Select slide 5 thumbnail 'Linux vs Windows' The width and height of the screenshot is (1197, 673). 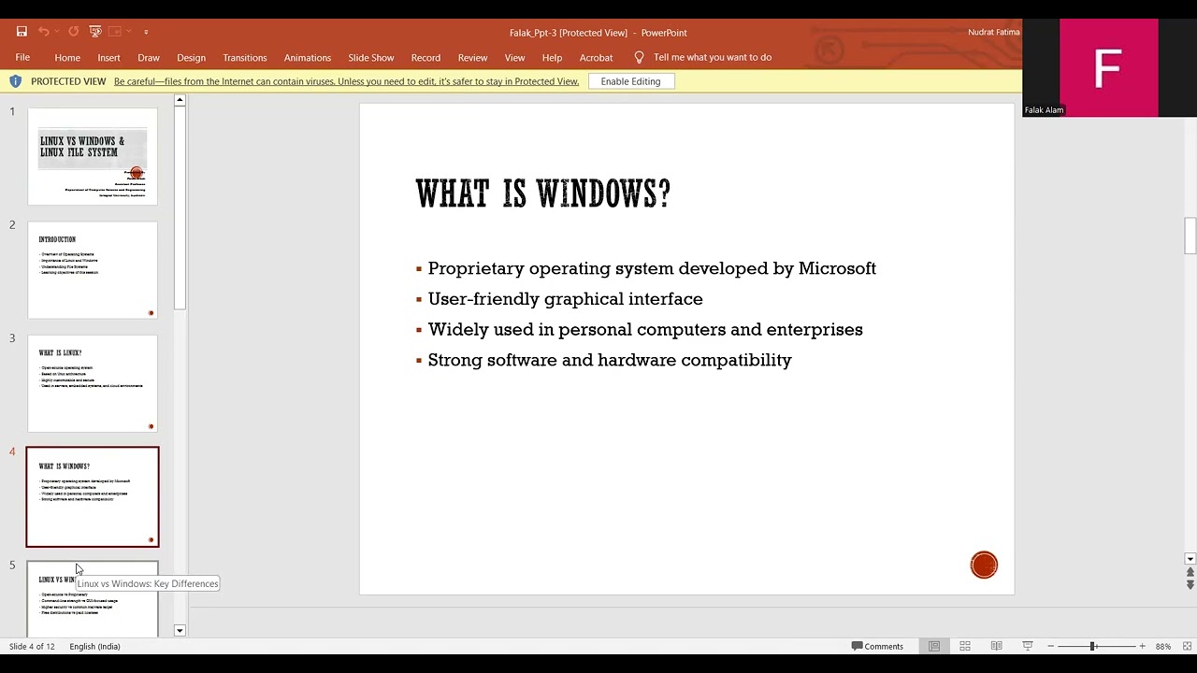93,598
